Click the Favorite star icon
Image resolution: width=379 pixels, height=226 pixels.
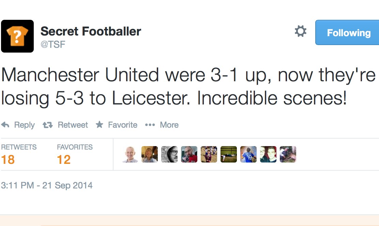click(x=100, y=125)
